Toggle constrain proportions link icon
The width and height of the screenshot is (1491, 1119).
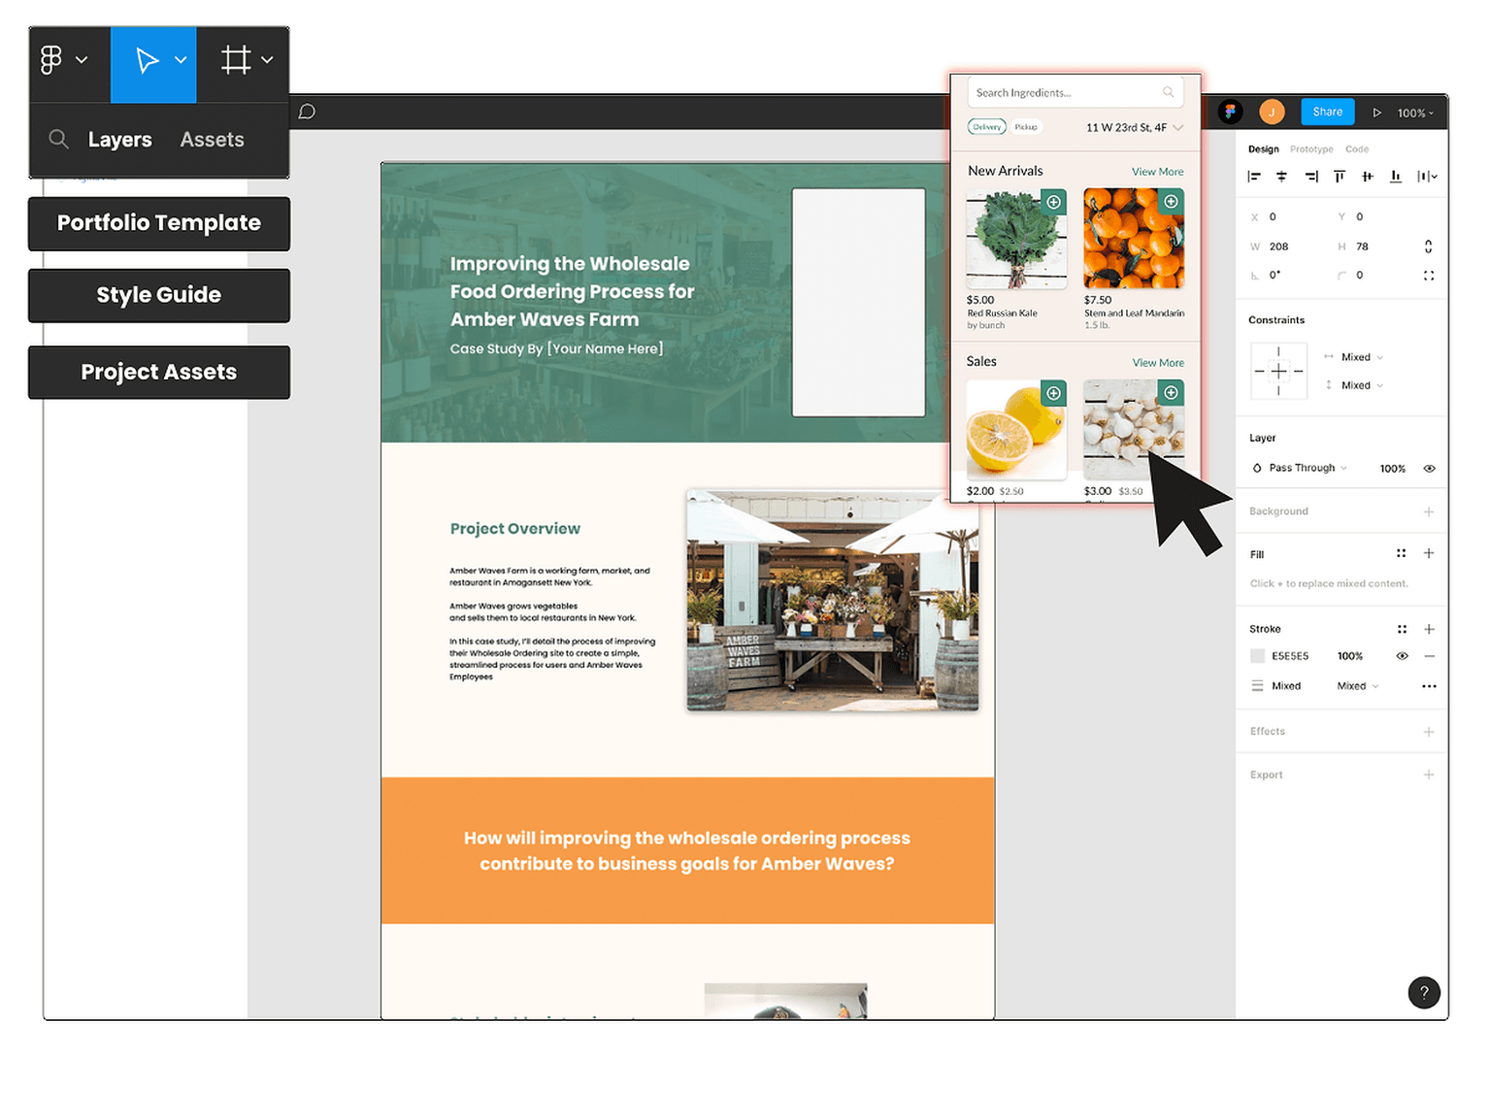[1428, 247]
